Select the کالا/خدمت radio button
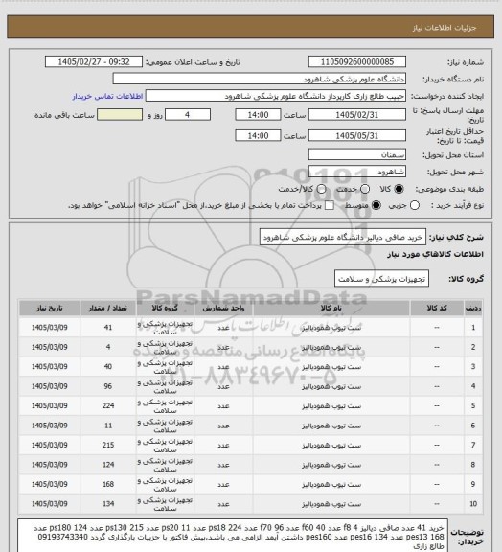The height and width of the screenshot is (552, 502). coord(321,189)
